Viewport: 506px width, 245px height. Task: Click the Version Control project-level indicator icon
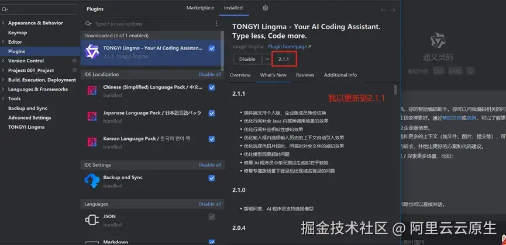click(x=74, y=61)
